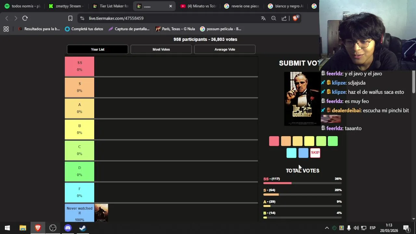
Task: Click the scroll down arrow of page scrollbar
Action: pos(414,219)
